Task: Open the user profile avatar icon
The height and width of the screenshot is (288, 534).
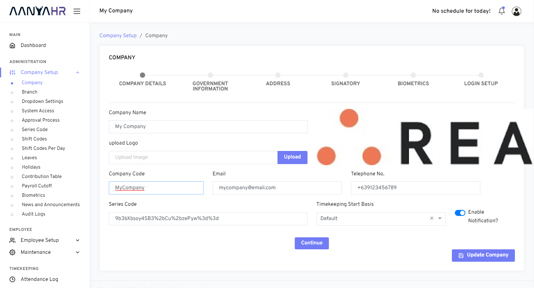Action: tap(516, 11)
